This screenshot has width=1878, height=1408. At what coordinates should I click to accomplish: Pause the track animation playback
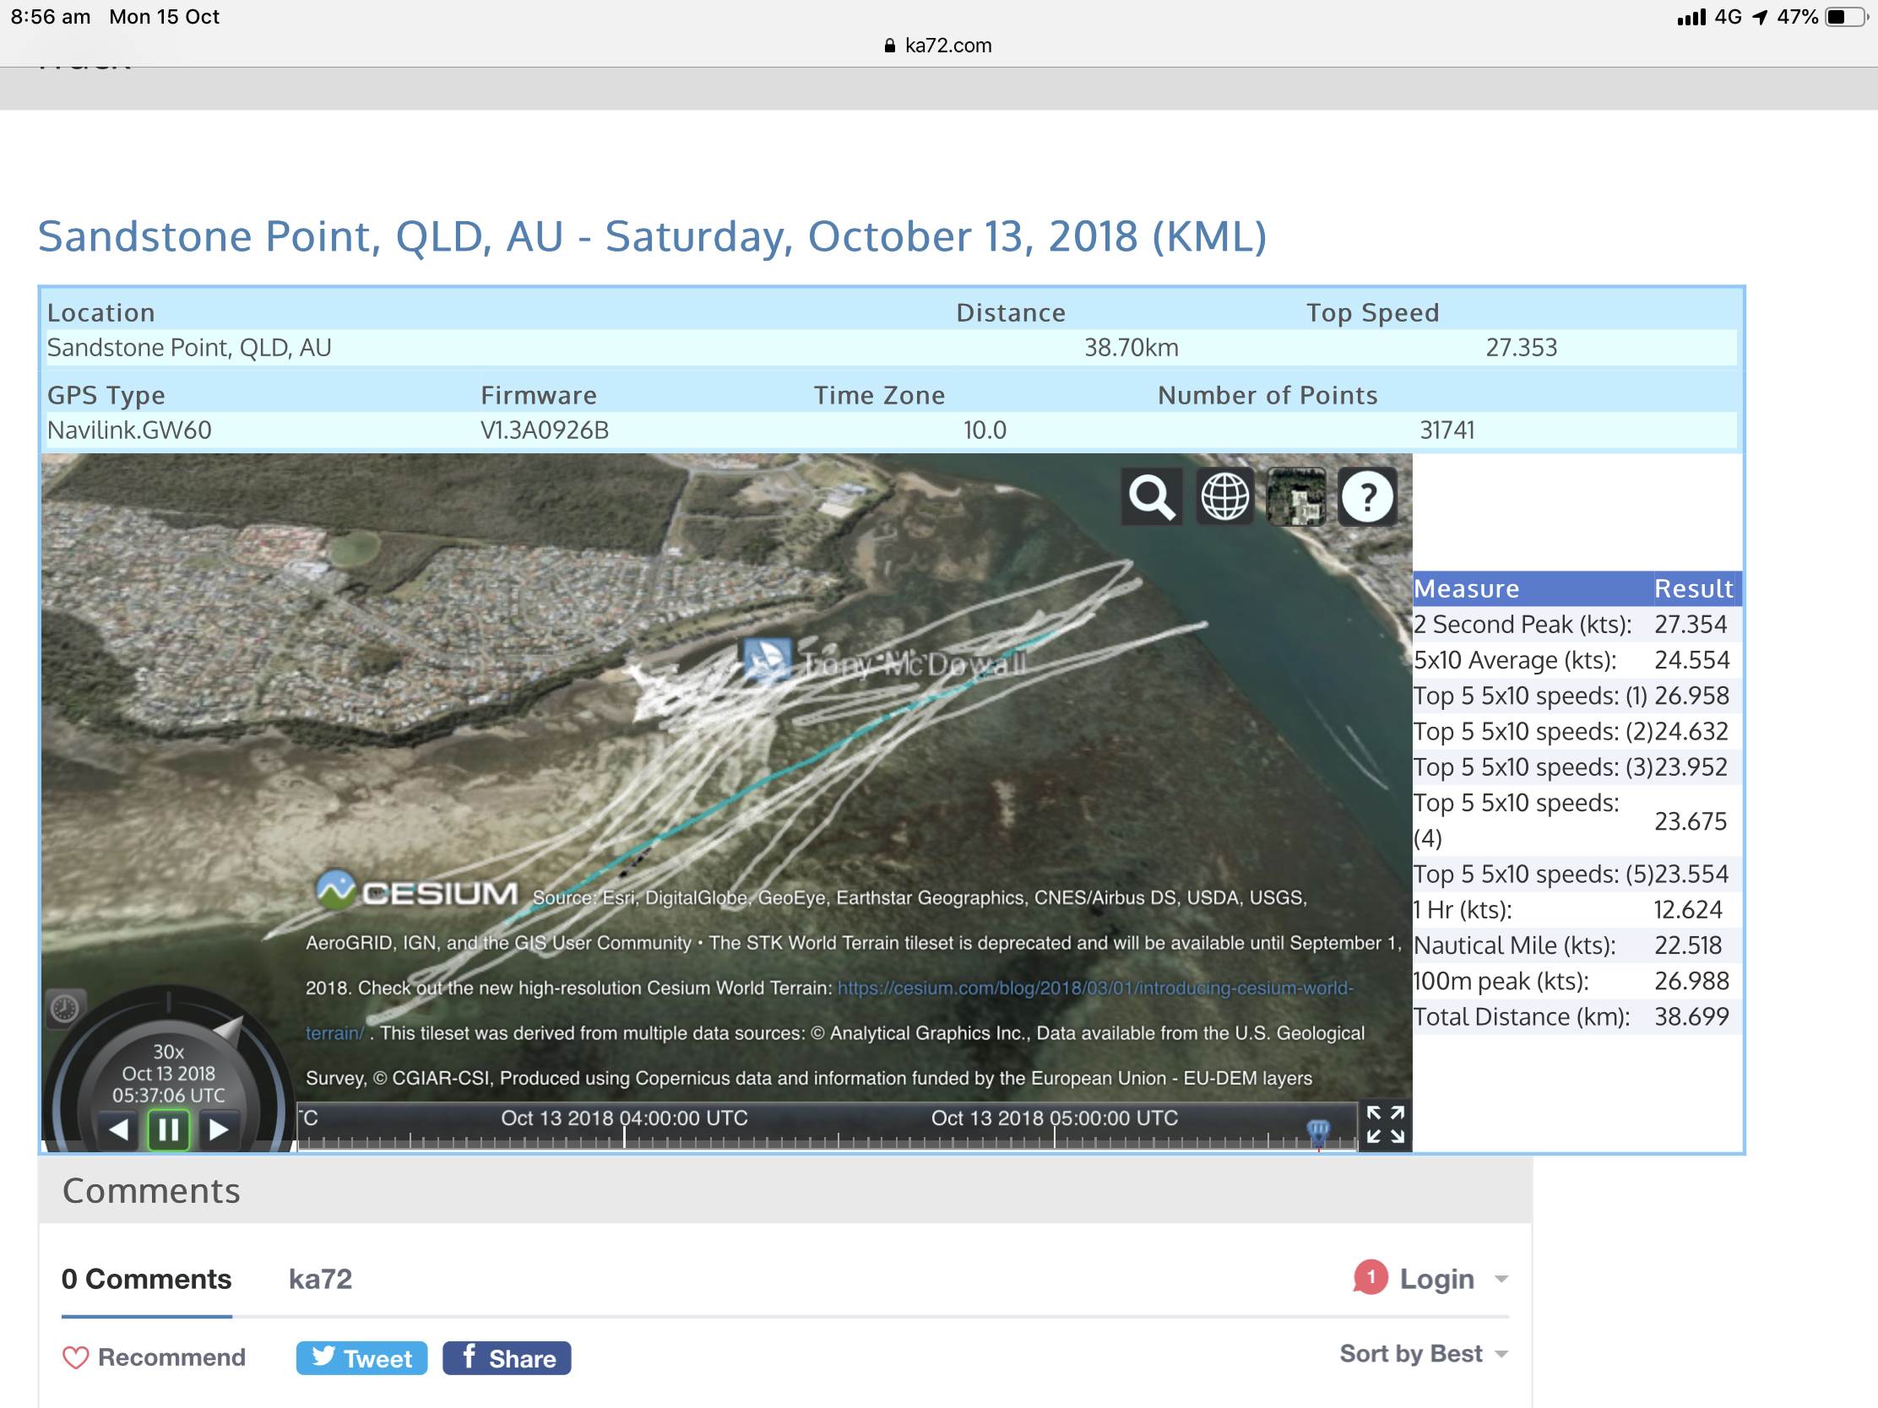pyautogui.click(x=168, y=1129)
